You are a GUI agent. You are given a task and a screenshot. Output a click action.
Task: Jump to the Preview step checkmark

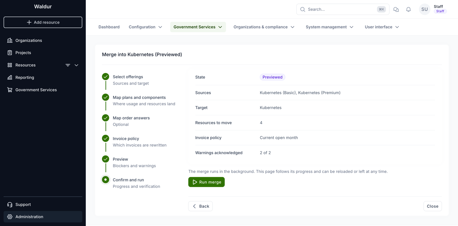(x=106, y=159)
